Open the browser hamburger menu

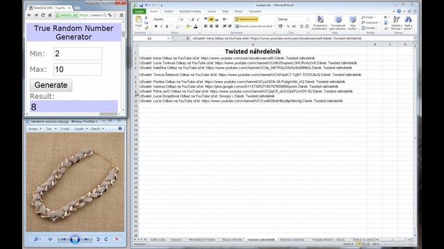121,15
